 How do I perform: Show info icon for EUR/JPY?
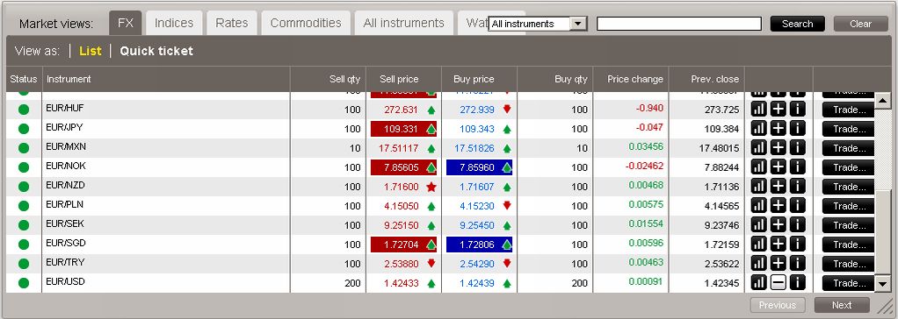[x=797, y=129]
